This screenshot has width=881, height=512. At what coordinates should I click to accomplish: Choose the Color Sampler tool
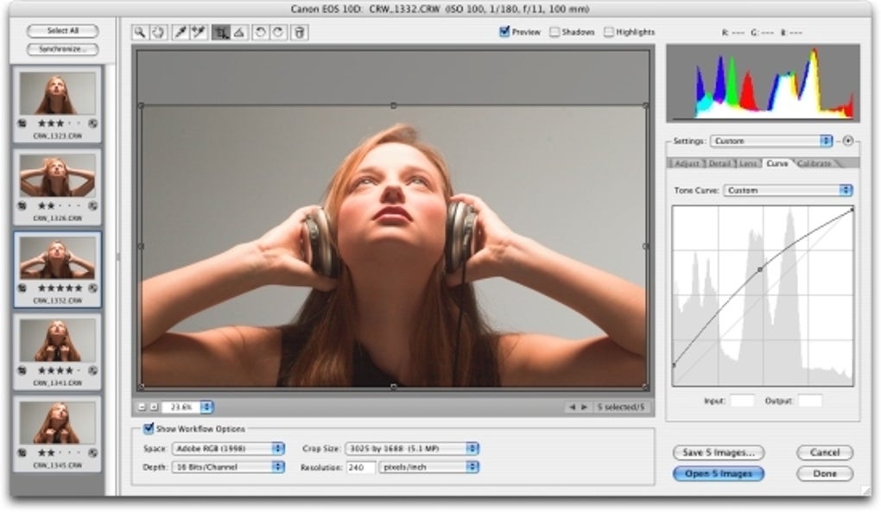(198, 32)
